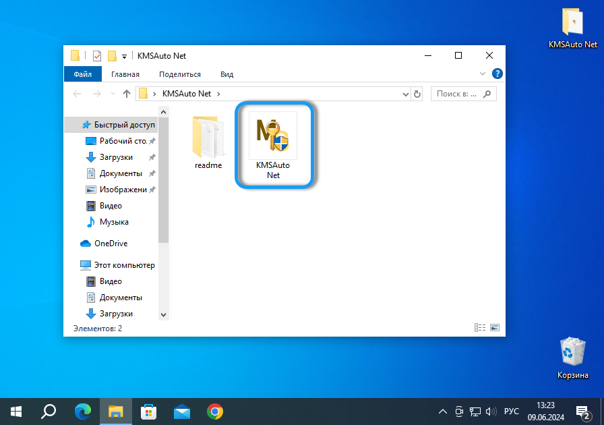Open the Mail app from the taskbar
This screenshot has width=604, height=425.
tap(182, 412)
